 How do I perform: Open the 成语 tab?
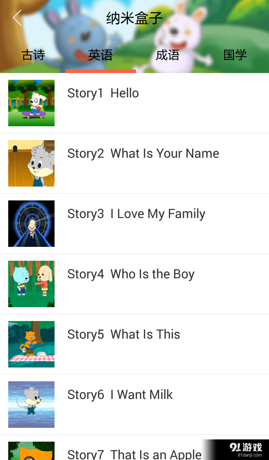[x=168, y=55]
